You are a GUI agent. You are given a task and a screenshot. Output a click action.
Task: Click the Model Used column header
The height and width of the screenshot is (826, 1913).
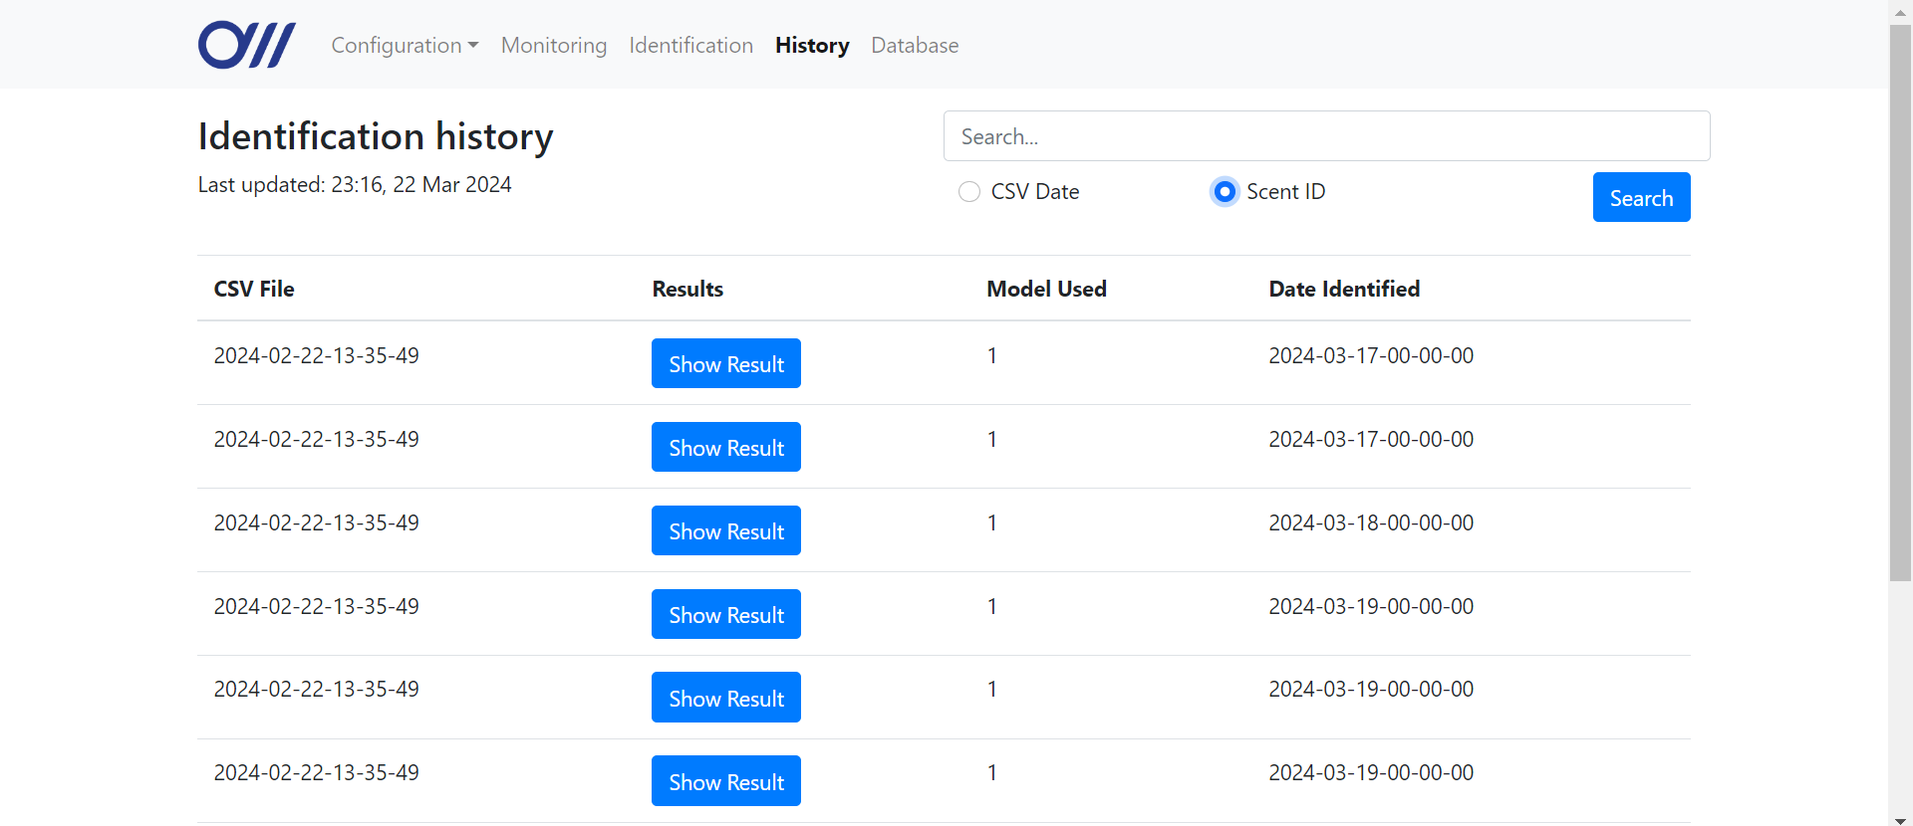(x=1046, y=289)
